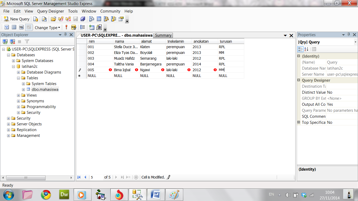Toggle the Show Results Pane button
The width and height of the screenshot is (358, 201).
click(x=29, y=27)
